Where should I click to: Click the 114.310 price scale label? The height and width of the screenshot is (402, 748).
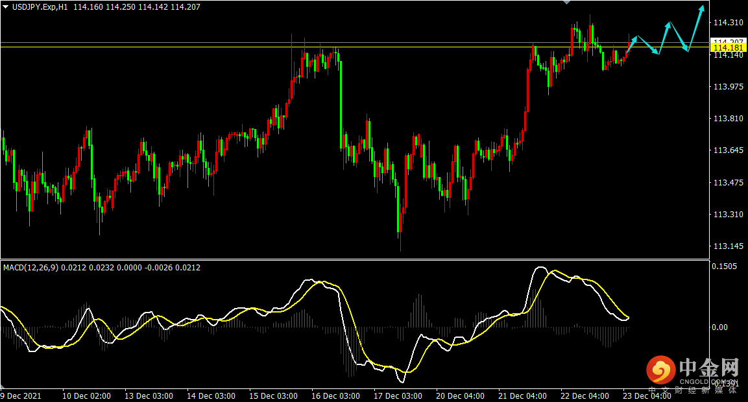pyautogui.click(x=728, y=23)
